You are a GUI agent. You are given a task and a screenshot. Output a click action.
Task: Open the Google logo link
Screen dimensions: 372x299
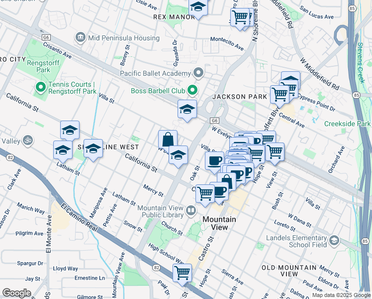tap(16, 293)
